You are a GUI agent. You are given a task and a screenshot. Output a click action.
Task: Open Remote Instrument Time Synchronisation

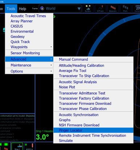point(93,136)
